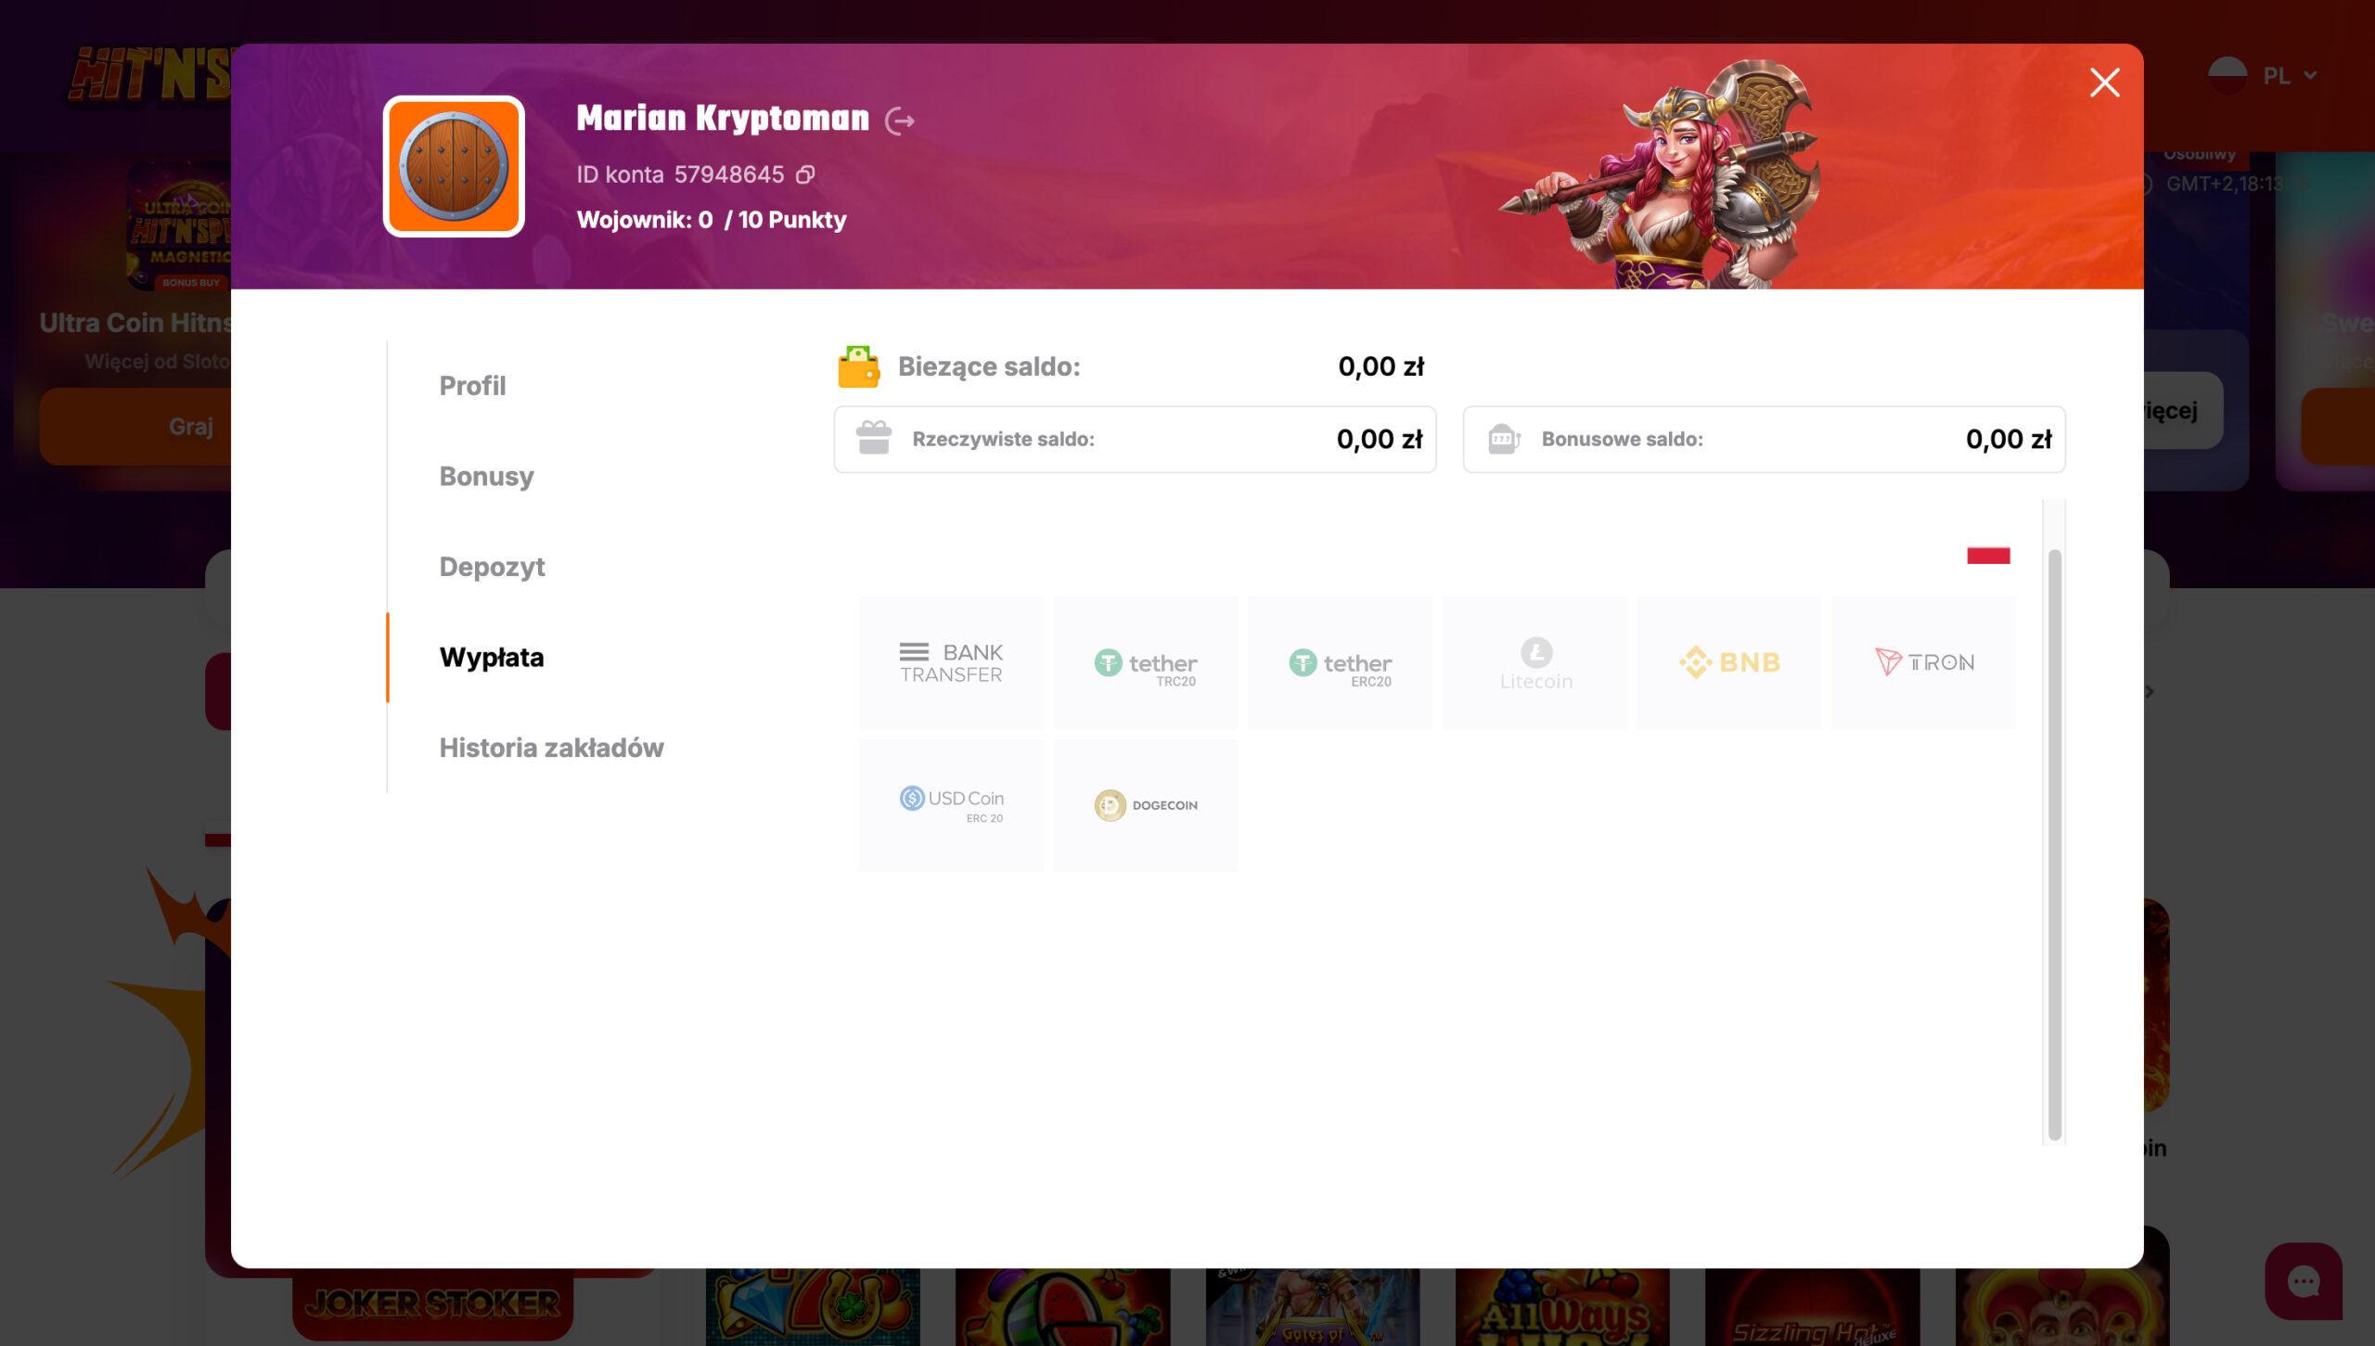Screen dimensions: 2375x1346
Task: Choose Dogecoin withdrawal option
Action: [x=1145, y=805]
